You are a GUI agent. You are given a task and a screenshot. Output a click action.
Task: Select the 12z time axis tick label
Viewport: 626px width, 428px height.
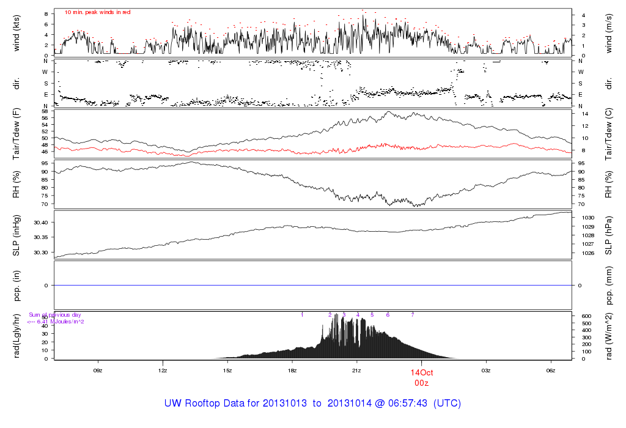(x=163, y=371)
